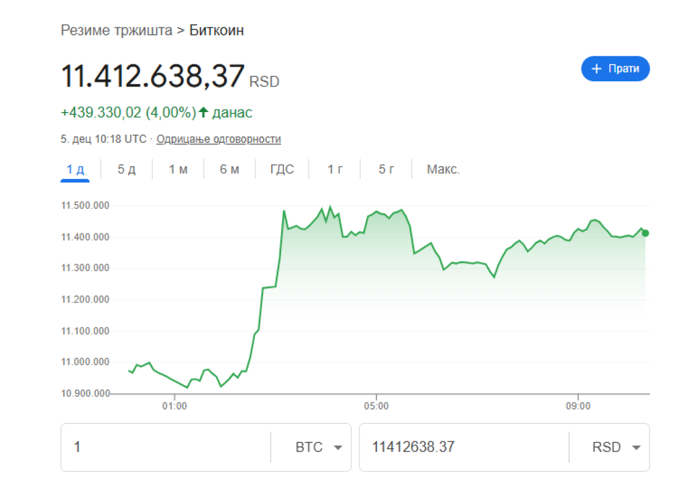The image size is (697, 479).
Task: Switch to the ГДС range tab
Action: tap(282, 170)
